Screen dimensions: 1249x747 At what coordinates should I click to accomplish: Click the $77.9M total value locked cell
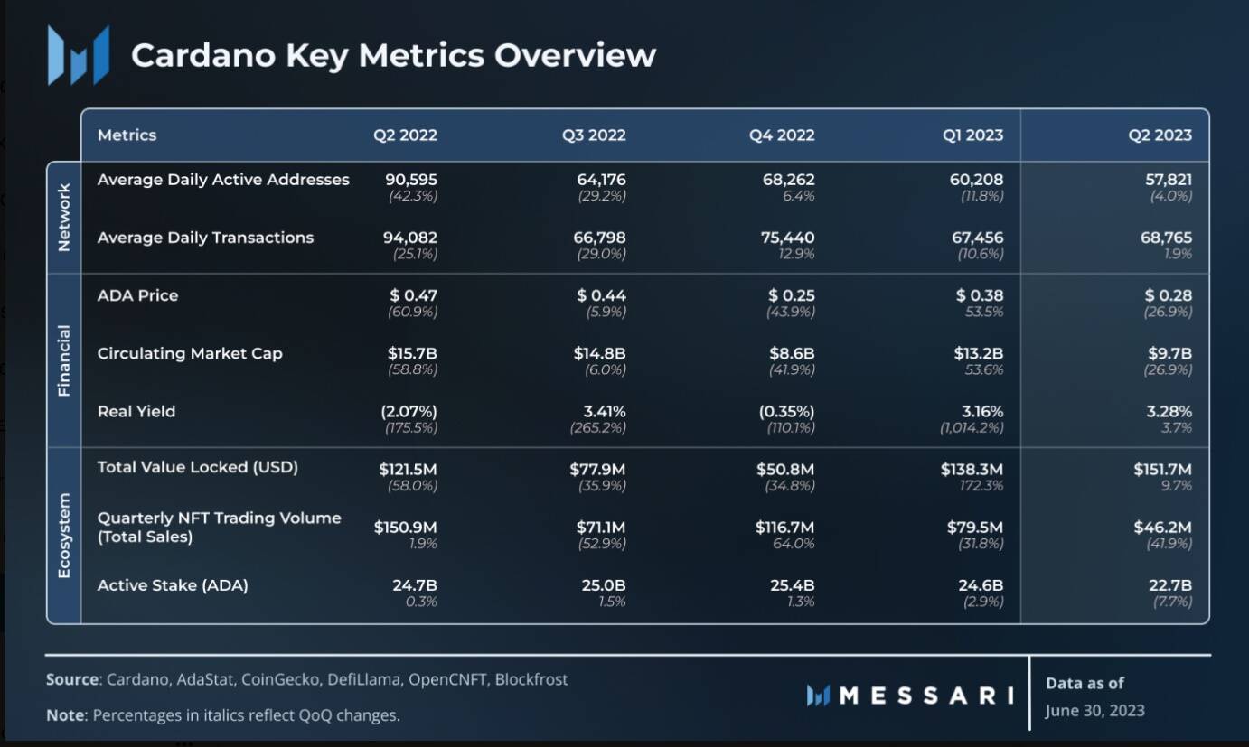597,469
